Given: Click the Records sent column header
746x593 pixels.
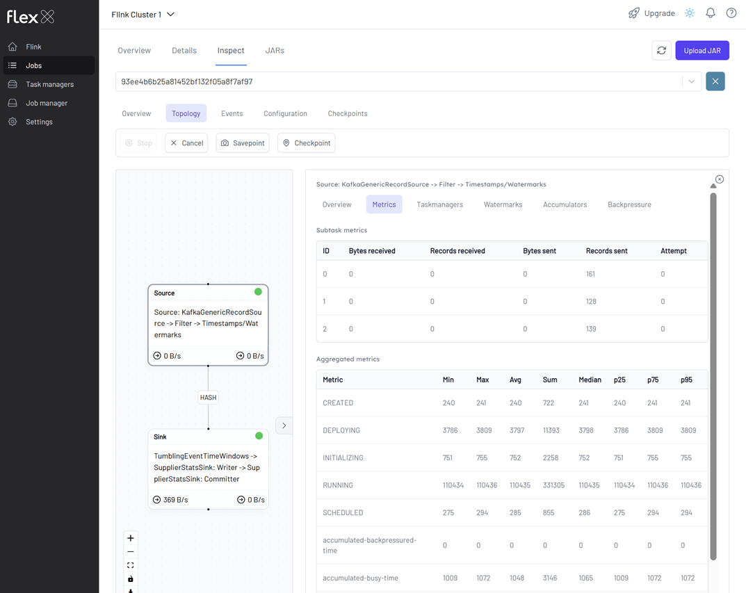Looking at the screenshot, I should 606,251.
